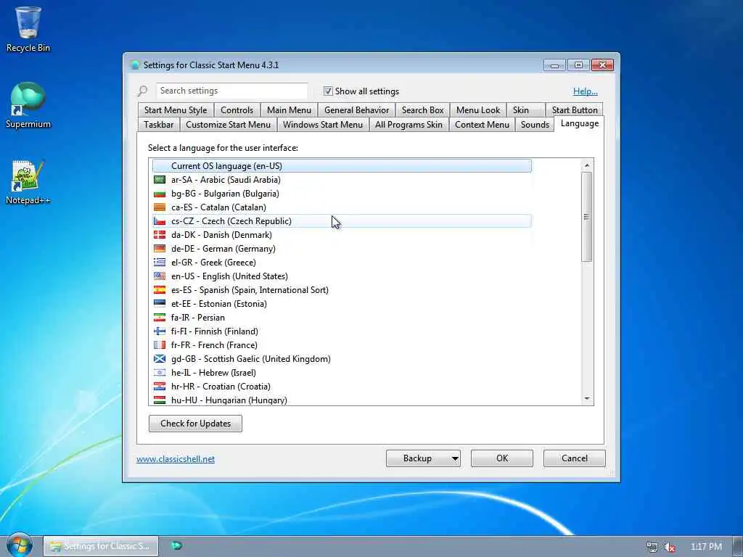Click the Classic Shell shell icon in taskbar

176,545
